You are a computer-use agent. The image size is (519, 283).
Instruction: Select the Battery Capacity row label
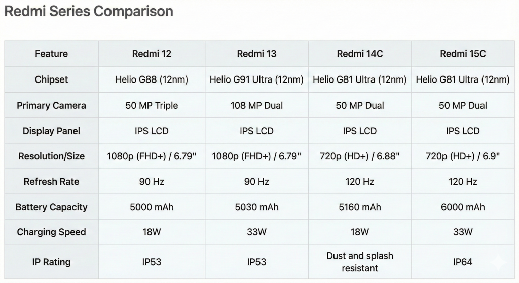point(51,207)
